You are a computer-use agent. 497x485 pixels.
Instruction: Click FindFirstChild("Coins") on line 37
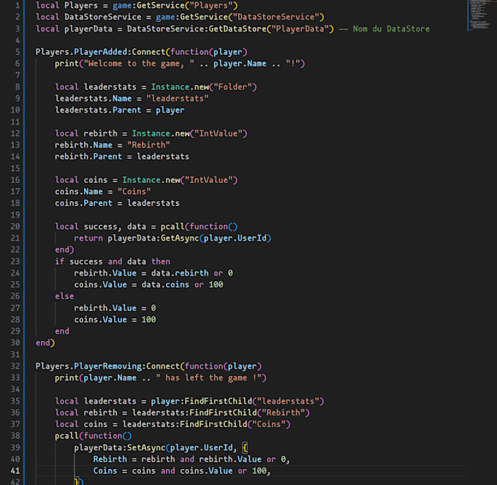235,424
